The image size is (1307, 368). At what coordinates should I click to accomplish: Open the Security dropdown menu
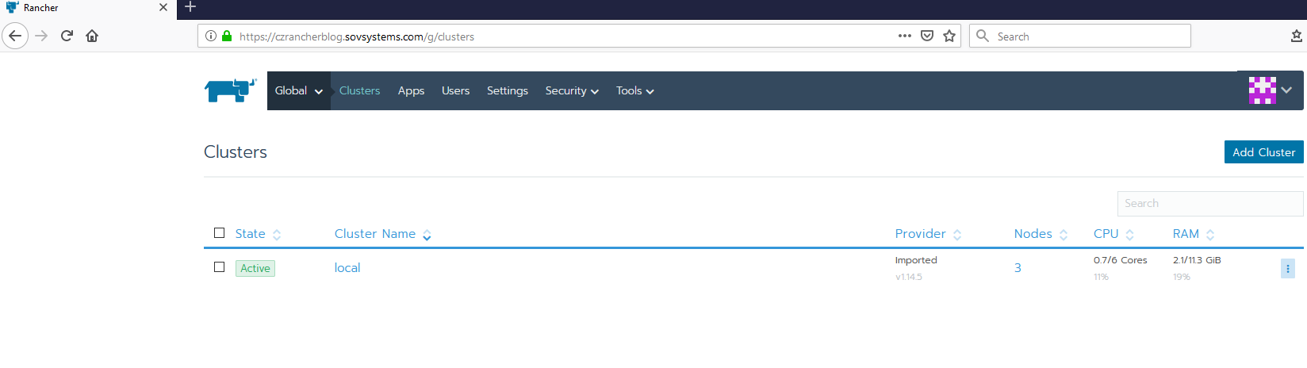click(x=571, y=90)
